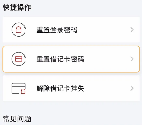The image size is (142, 125).
Task: Open the 重置登录密码 row card
Action: tap(71, 30)
